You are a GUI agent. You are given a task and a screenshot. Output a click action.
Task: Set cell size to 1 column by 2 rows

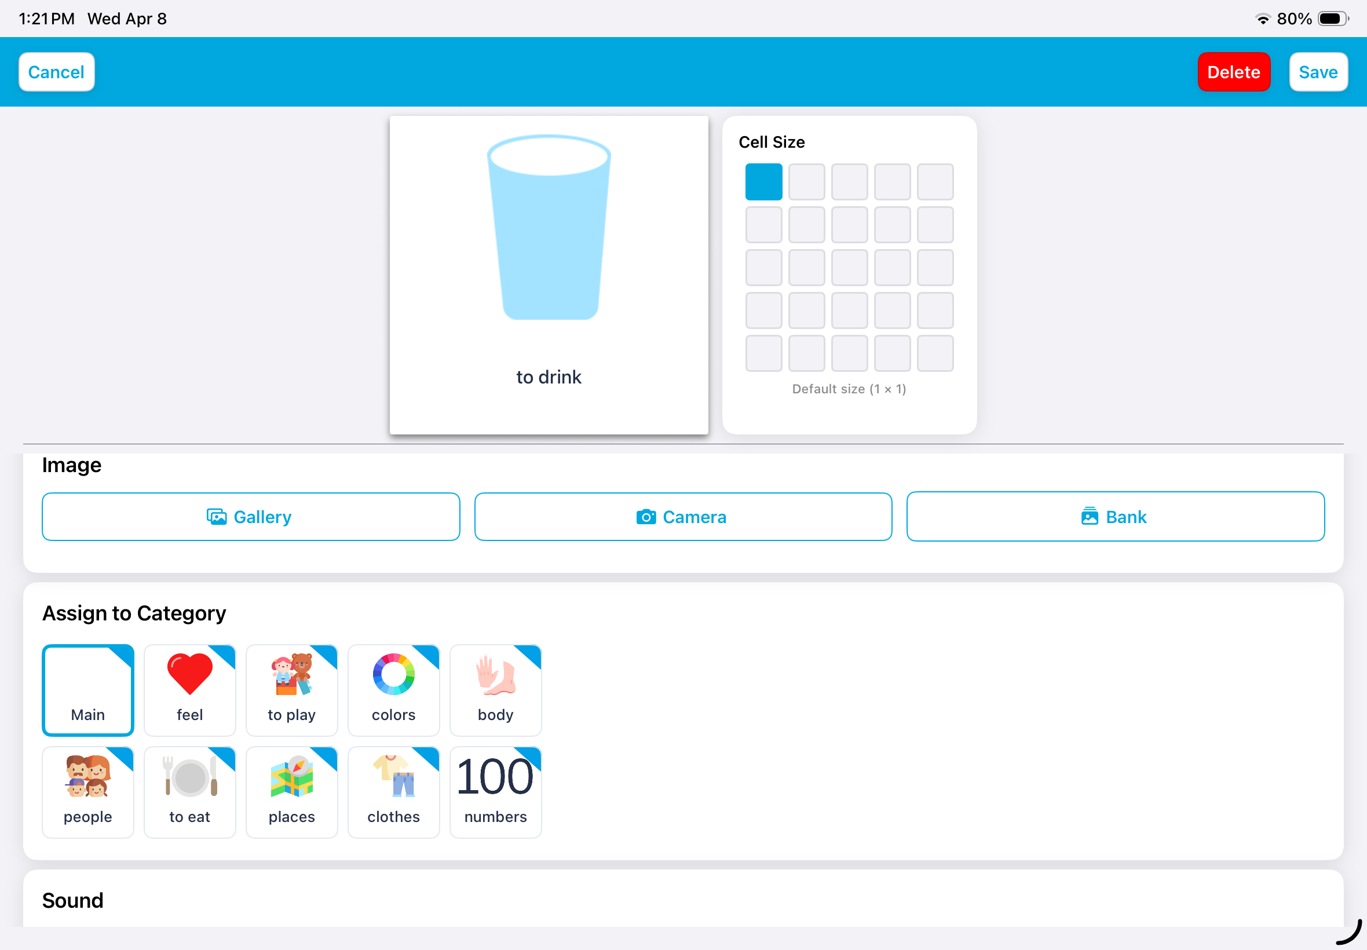pyautogui.click(x=763, y=224)
